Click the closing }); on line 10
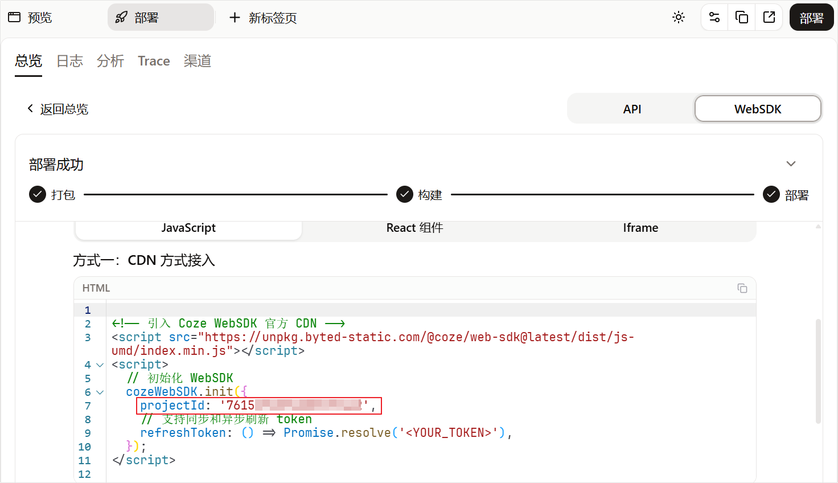The width and height of the screenshot is (838, 483). (136, 447)
